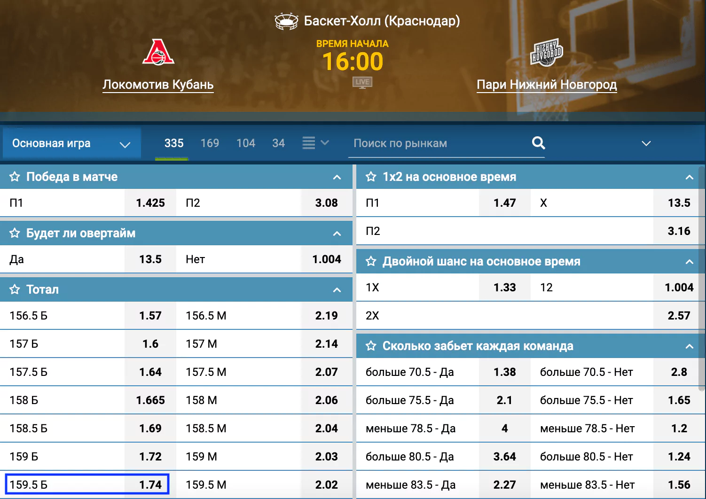Select the 104 markets tab
The height and width of the screenshot is (499, 706).
[x=246, y=143]
